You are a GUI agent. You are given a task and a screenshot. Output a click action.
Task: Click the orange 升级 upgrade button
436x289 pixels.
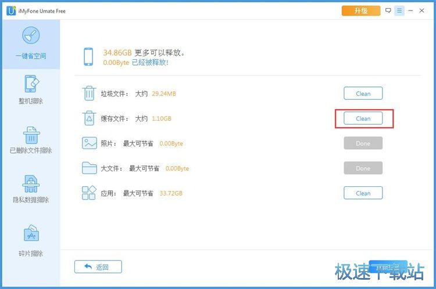coord(360,10)
